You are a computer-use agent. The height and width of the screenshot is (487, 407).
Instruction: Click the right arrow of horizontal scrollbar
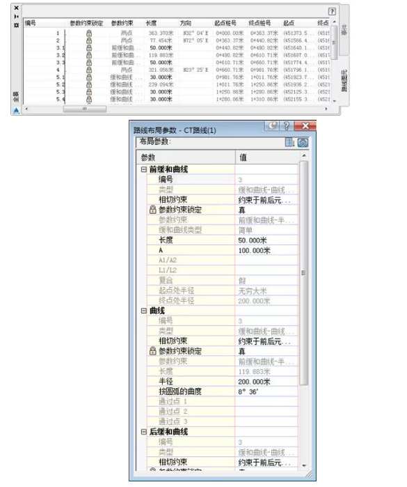pos(326,109)
